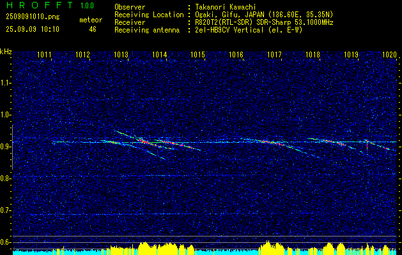Click the Receiving Location label
The height and width of the screenshot is (255, 402).
(149, 15)
